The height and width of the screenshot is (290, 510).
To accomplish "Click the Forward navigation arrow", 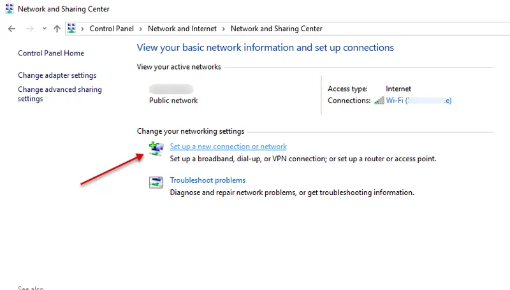I will coord(29,29).
